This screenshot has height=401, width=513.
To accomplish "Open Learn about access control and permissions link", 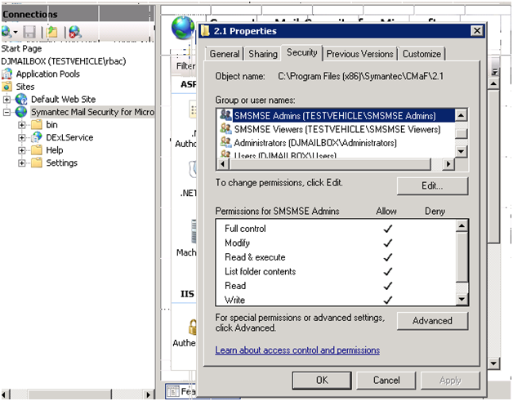I will [x=297, y=350].
